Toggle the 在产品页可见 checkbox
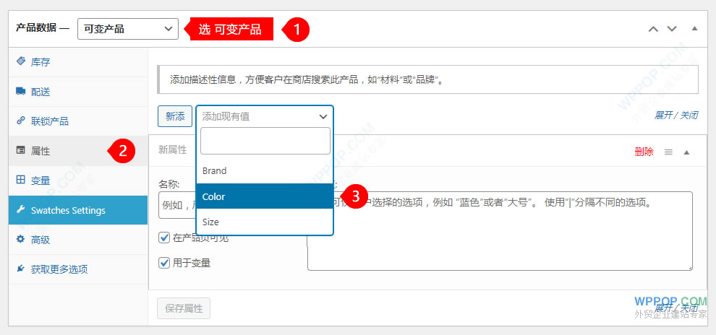The image size is (716, 335). [164, 238]
